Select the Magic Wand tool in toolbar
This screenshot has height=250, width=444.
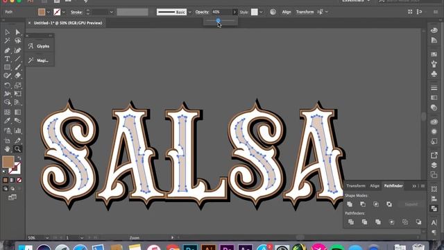coord(7,41)
